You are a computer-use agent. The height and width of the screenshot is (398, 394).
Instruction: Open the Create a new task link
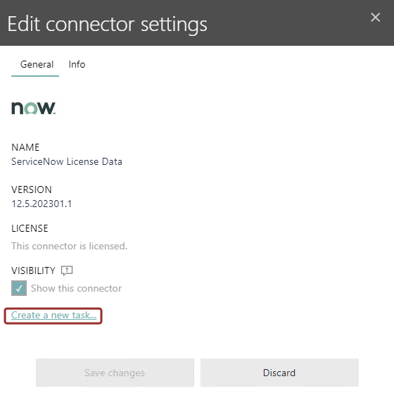53,316
